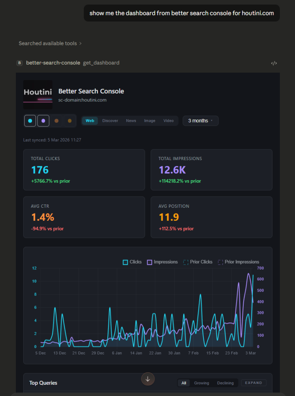
Task: Click EXPAND on the Top Queries panel
Action: coord(254,382)
